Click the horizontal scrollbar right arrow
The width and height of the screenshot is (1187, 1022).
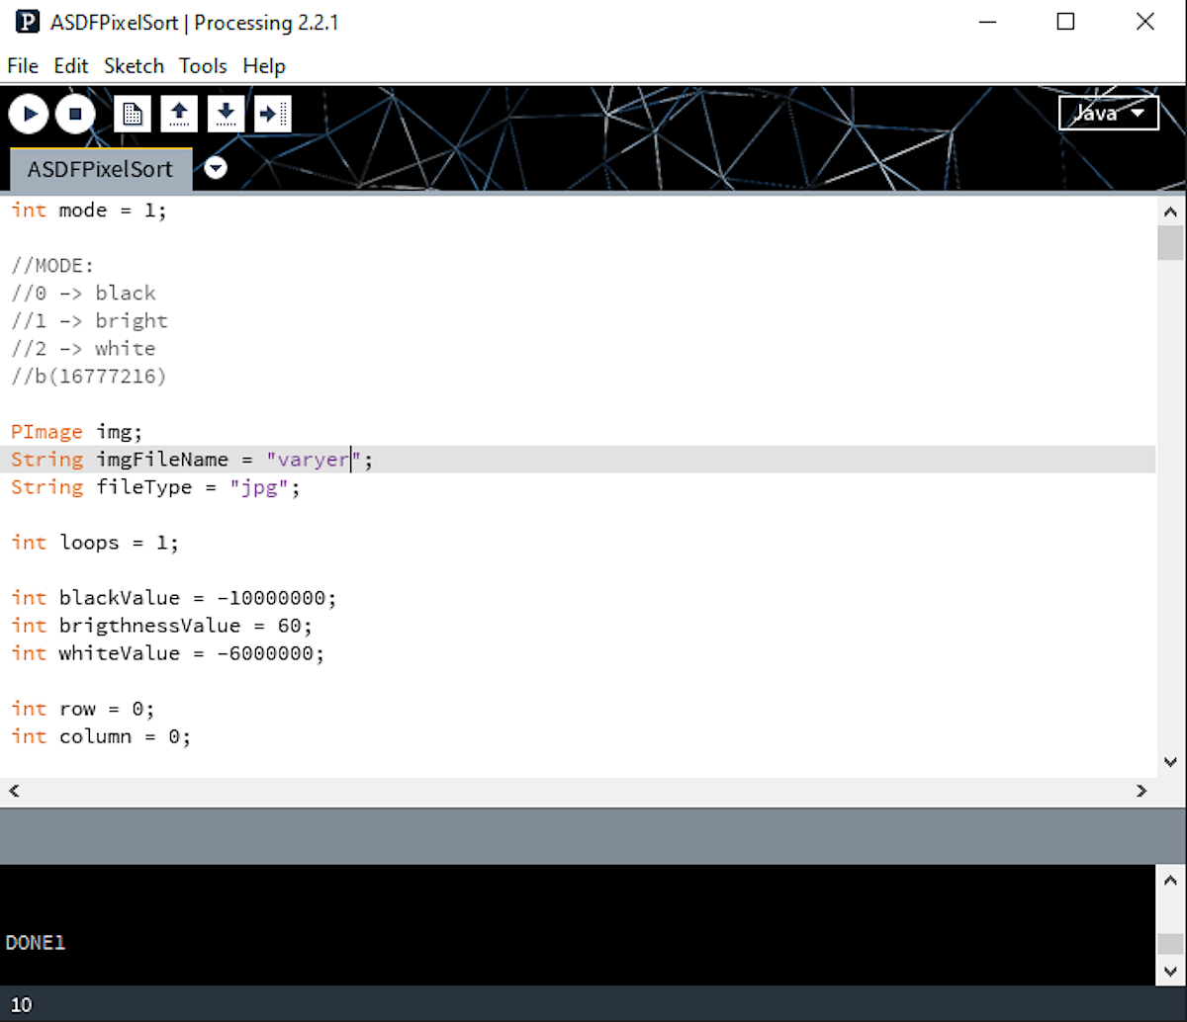coord(1141,791)
